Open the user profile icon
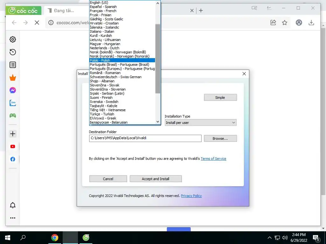The image size is (326, 244). tap(299, 23)
